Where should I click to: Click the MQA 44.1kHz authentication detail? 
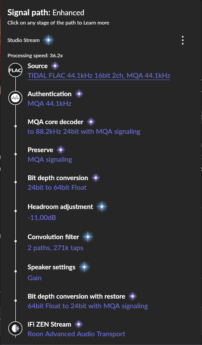point(50,104)
